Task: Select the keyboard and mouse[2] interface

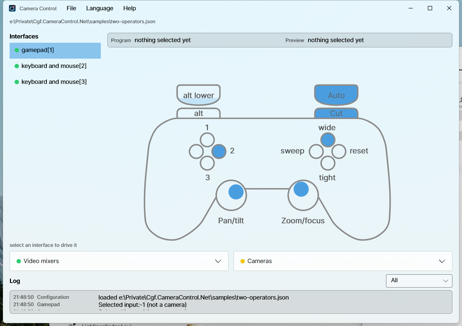Action: tap(55, 66)
